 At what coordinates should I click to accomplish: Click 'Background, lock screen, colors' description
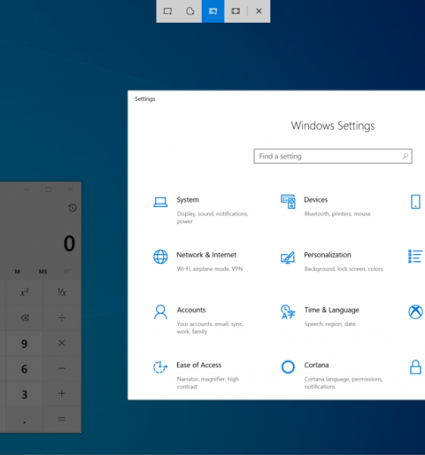click(344, 269)
